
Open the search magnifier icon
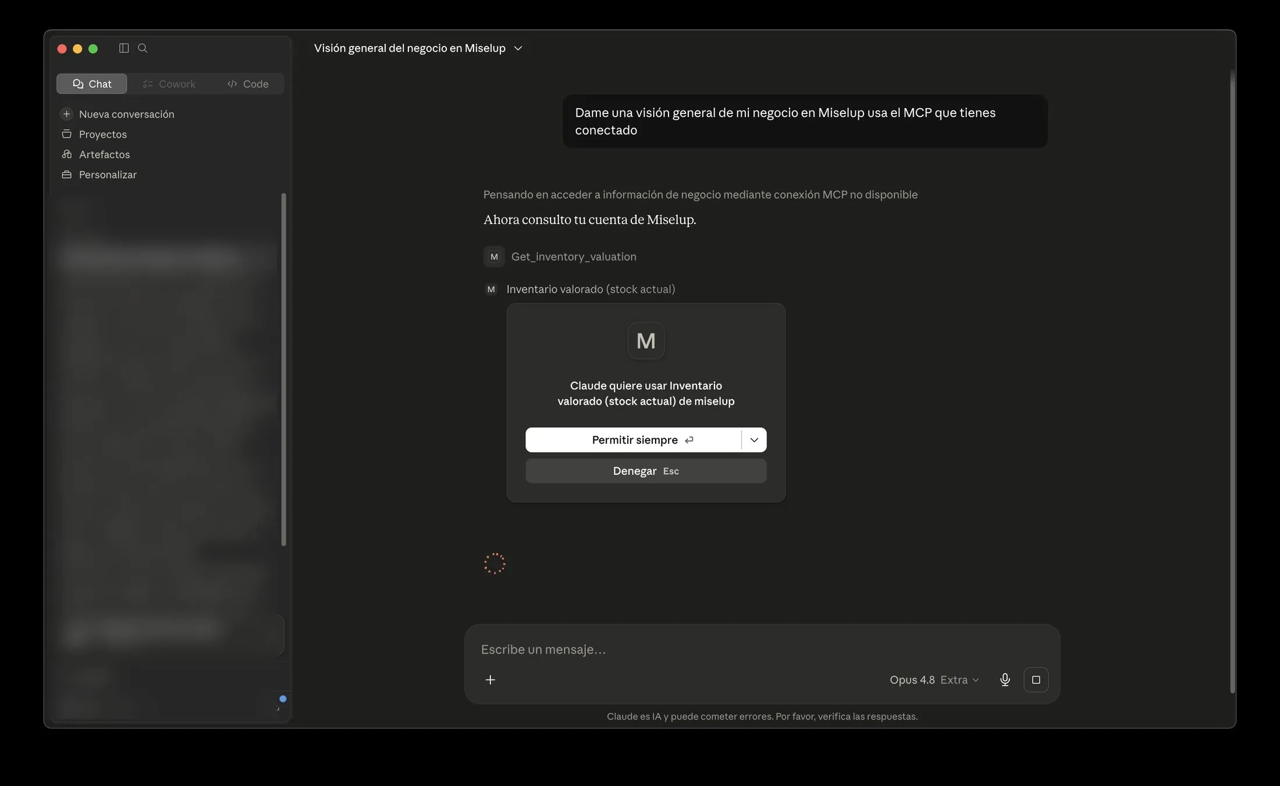point(143,48)
